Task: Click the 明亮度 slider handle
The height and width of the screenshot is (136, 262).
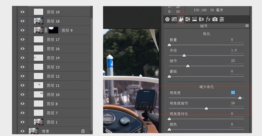Action: pos(240,98)
